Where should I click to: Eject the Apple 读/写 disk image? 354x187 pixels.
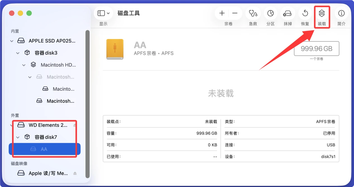(x=75, y=173)
